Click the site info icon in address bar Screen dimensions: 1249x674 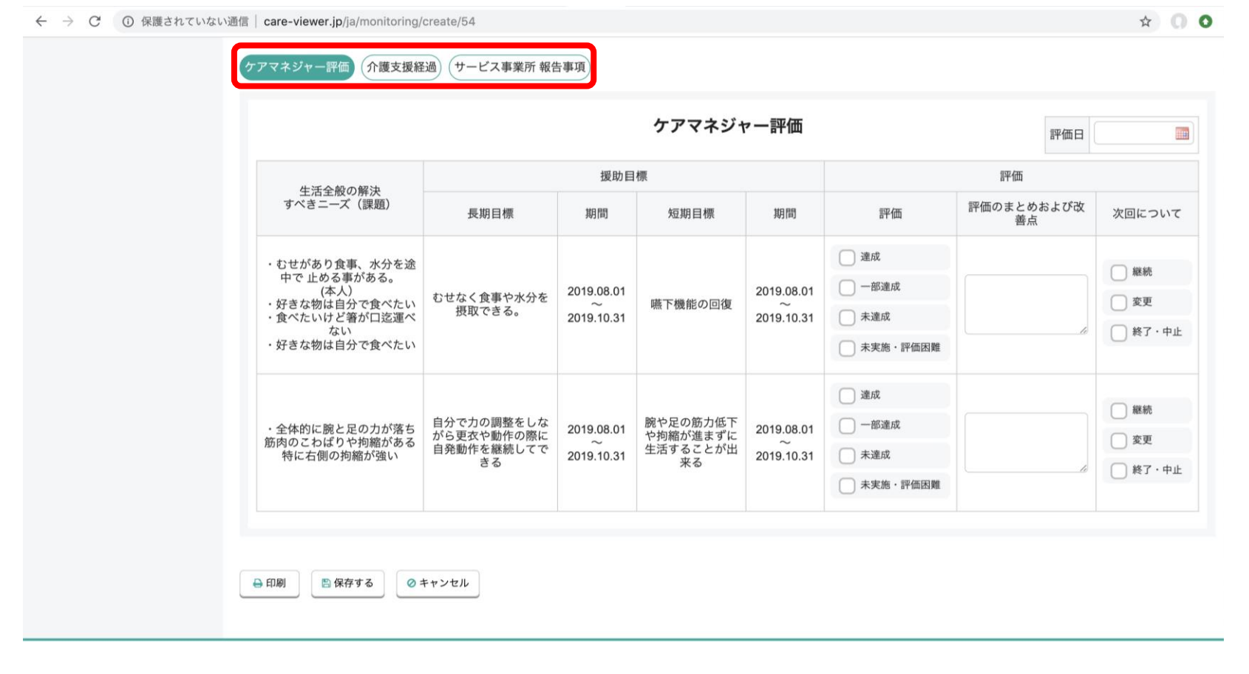(128, 21)
